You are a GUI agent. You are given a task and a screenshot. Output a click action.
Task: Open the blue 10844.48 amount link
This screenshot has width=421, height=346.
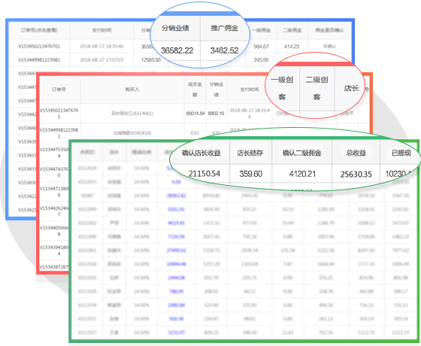(x=176, y=264)
